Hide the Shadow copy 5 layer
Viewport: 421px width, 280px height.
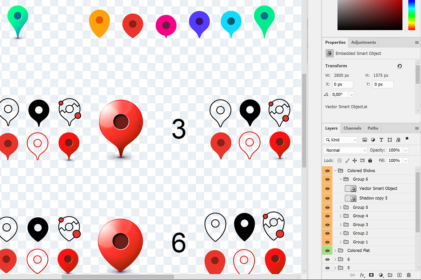pyautogui.click(x=327, y=198)
